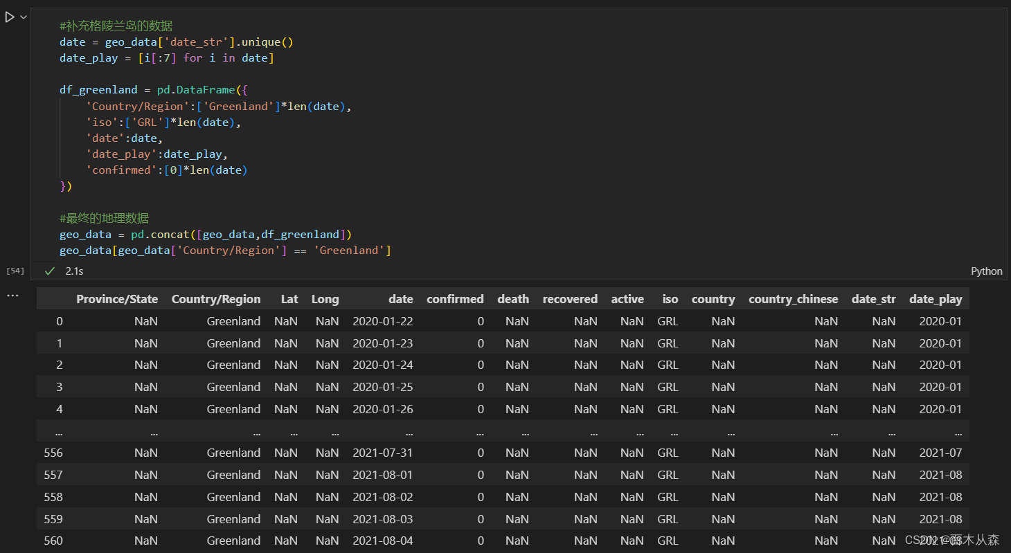Screen dimensions: 1011x553
Task: Click the recovered column header
Action: [570, 299]
